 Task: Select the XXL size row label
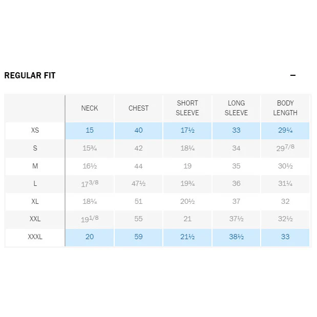(x=35, y=219)
